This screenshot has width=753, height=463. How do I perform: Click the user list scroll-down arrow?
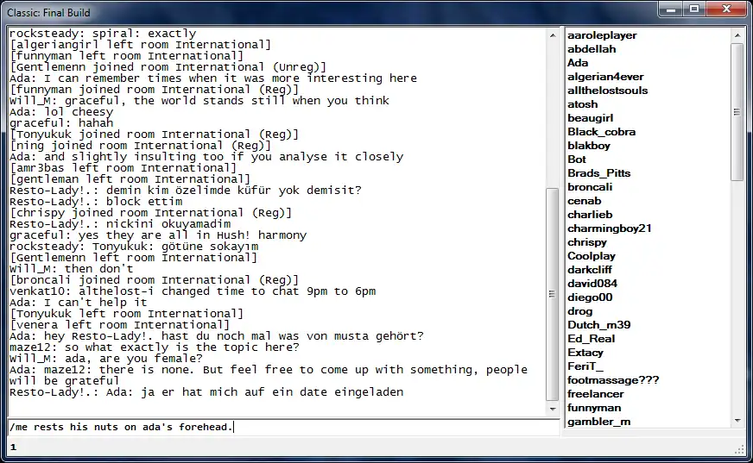(x=737, y=421)
